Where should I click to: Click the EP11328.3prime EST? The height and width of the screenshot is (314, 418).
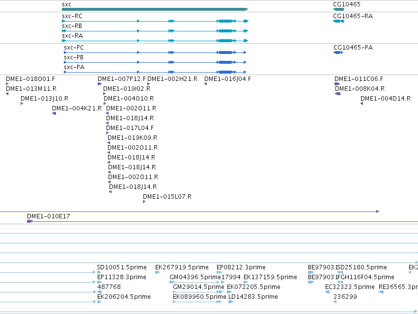coord(99,282)
